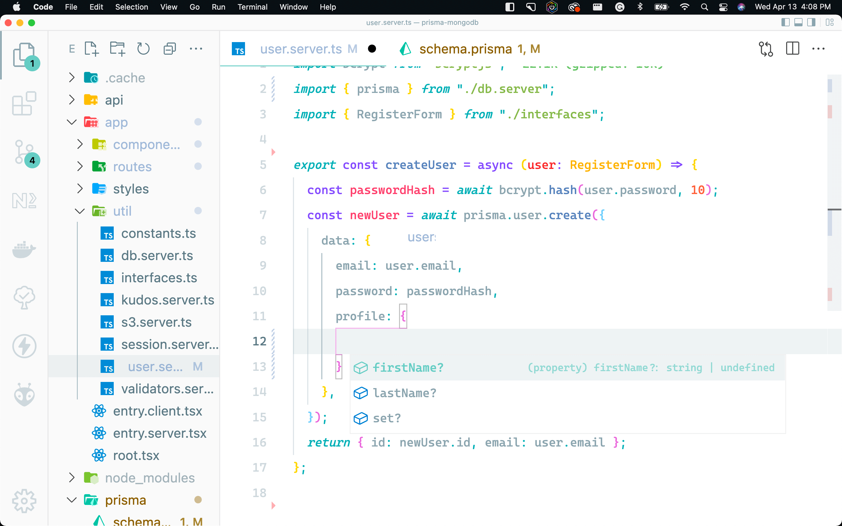This screenshot has width=842, height=526.
Task: Split the editor to the right
Action: pyautogui.click(x=792, y=49)
